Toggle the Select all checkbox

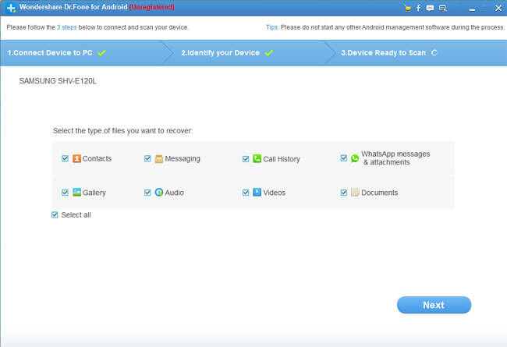click(x=55, y=214)
